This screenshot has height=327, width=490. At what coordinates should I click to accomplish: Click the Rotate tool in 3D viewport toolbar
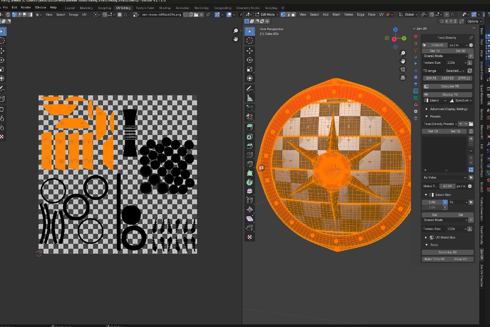(250, 60)
